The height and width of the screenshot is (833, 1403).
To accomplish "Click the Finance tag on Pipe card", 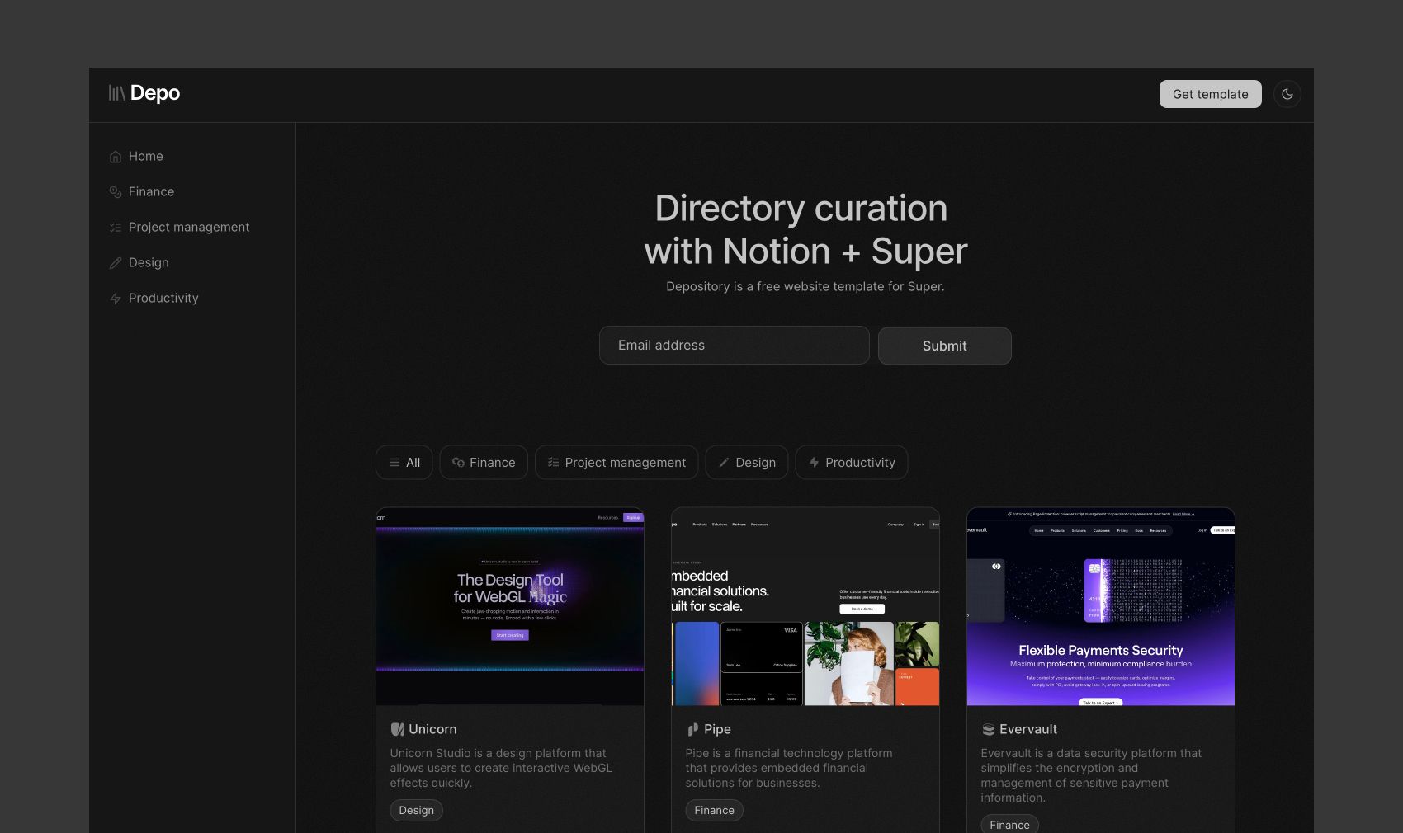I will click(715, 811).
